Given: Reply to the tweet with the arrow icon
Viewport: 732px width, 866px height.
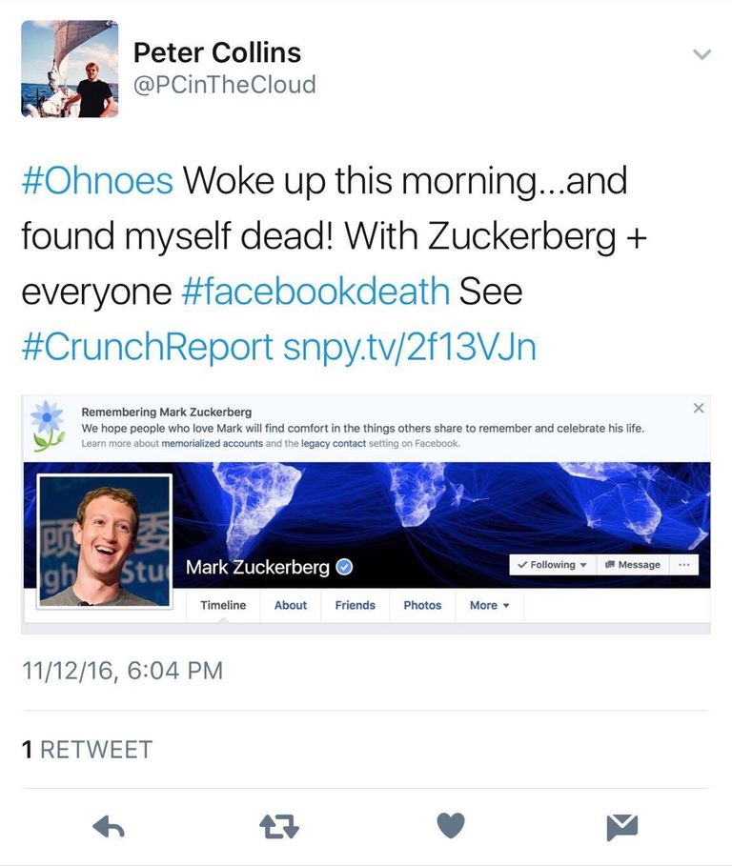Looking at the screenshot, I should 109,827.
